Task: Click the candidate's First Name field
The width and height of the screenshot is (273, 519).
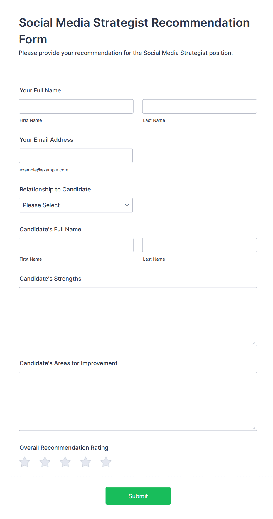Action: 76,245
